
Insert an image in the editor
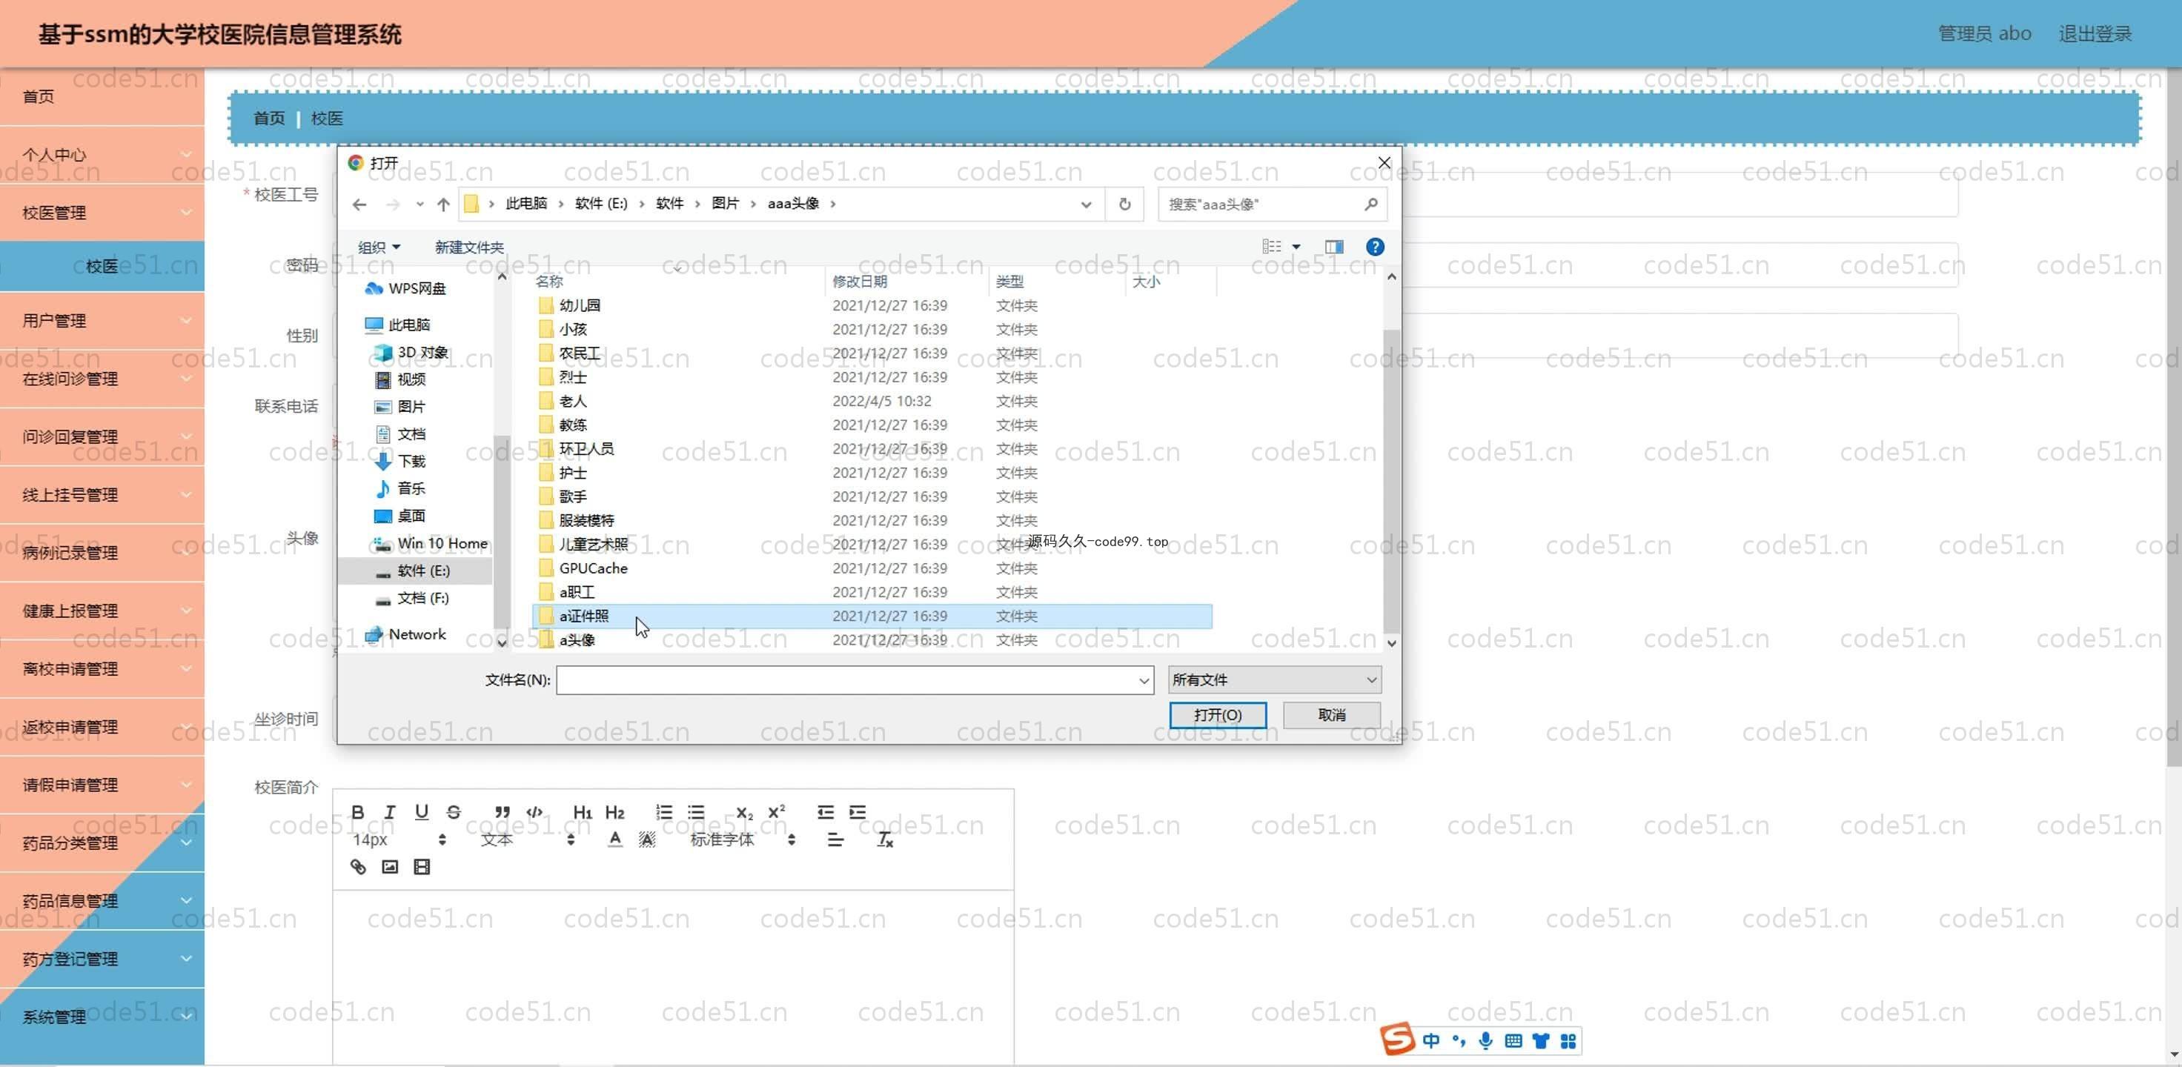click(x=390, y=866)
